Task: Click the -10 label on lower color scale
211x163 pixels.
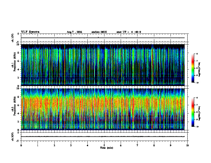Action: point(197,127)
